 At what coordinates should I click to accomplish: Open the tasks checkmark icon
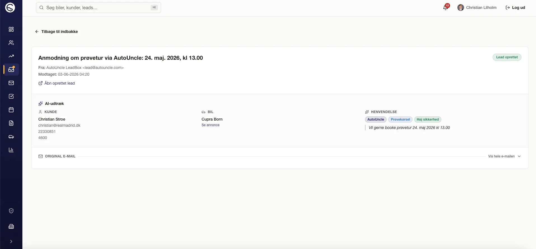pyautogui.click(x=11, y=96)
